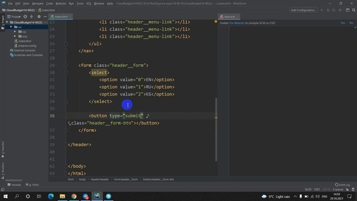Click the project structure window icon near search

pos(348,10)
